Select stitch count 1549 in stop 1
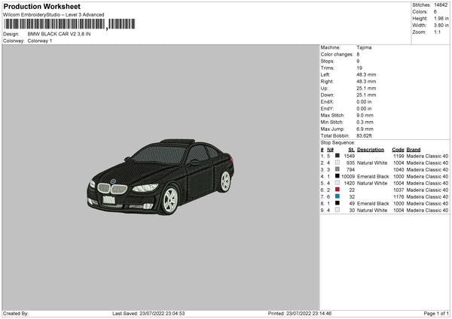This screenshot has height=319, width=452. [x=349, y=156]
